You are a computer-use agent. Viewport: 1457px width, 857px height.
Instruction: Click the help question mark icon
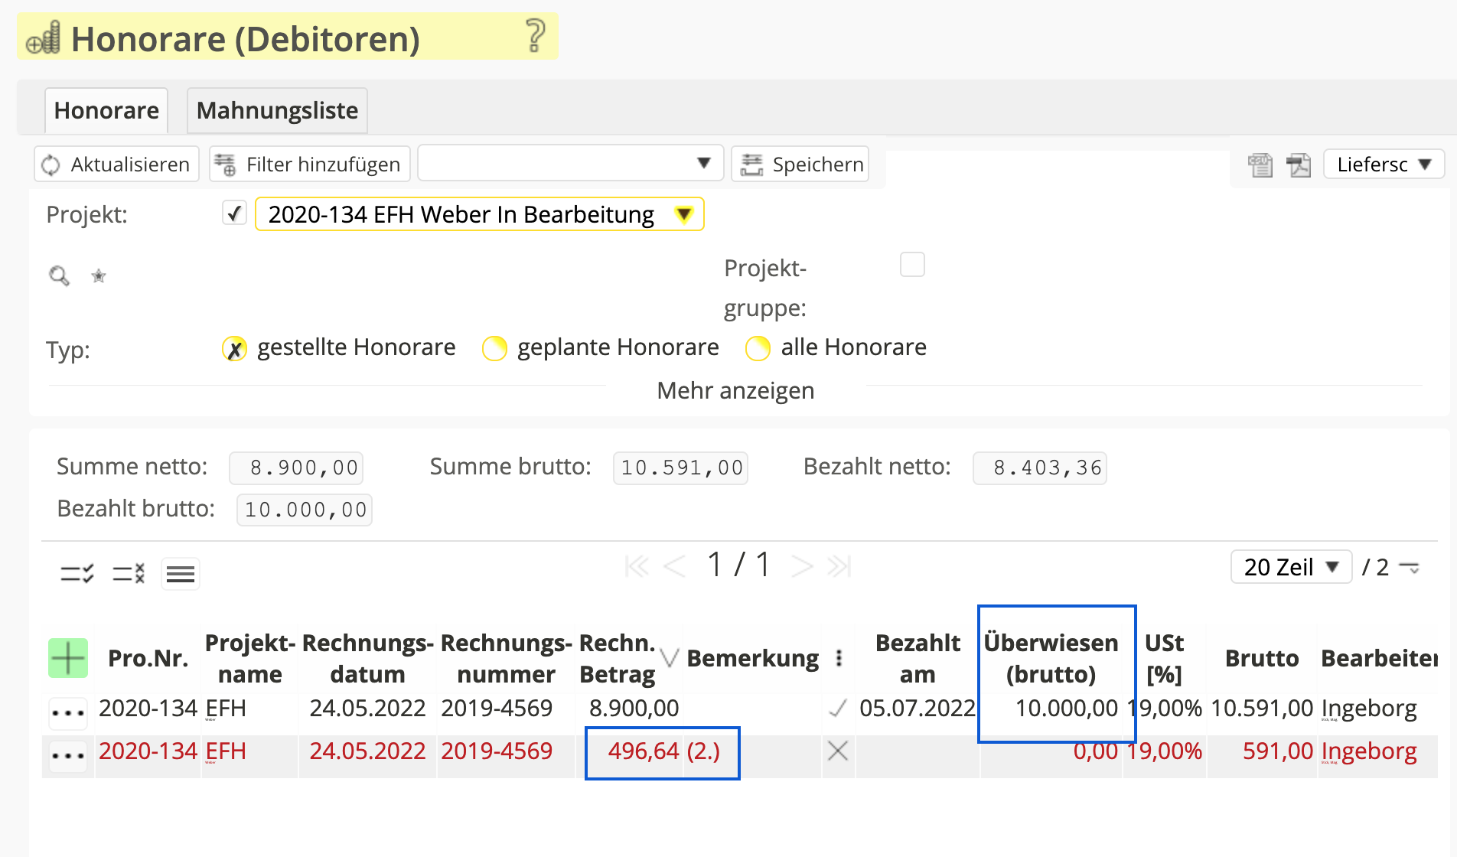(535, 36)
